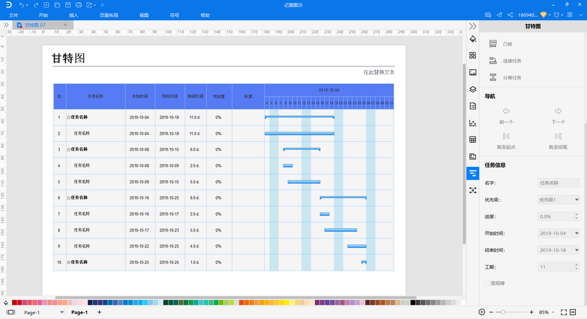
Task: Open the 插入 menu
Action: pos(74,15)
